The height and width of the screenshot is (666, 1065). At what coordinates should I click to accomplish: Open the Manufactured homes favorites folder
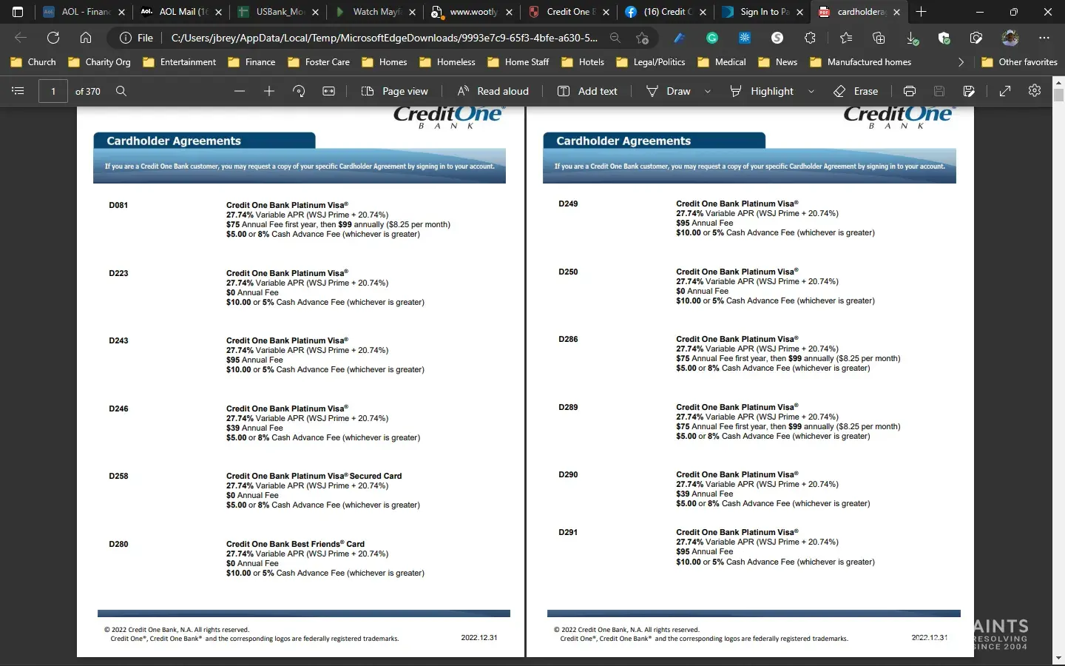pos(861,62)
